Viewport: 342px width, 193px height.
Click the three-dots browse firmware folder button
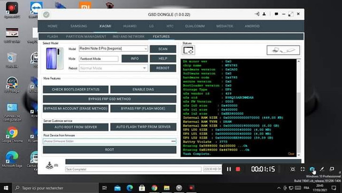(173, 141)
